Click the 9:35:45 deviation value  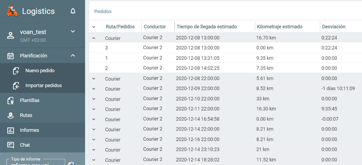[329, 109]
